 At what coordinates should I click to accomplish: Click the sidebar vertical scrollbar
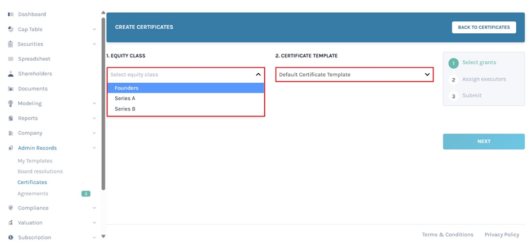103,101
